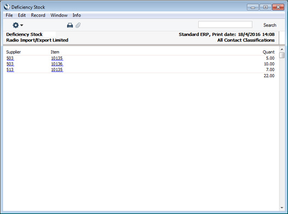Click quantity value 7.00
Image resolution: width=288 pixels, height=214 pixels.
270,69
